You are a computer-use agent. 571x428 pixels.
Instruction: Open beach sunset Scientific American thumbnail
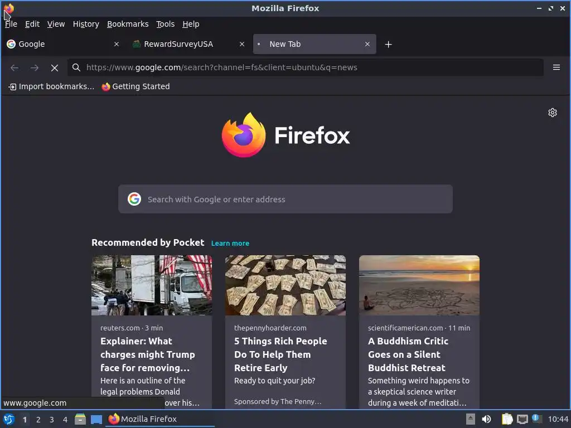click(419, 285)
